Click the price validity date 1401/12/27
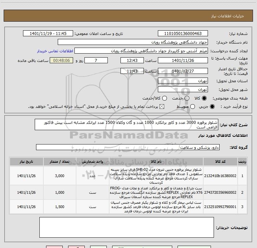 pyautogui.click(x=183, y=71)
